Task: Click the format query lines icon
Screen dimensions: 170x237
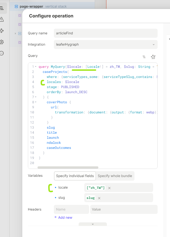Action: 144,57
